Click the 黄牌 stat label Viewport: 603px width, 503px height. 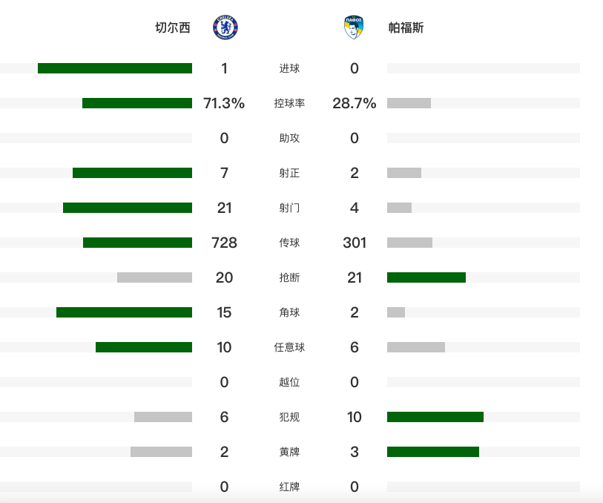coord(289,452)
